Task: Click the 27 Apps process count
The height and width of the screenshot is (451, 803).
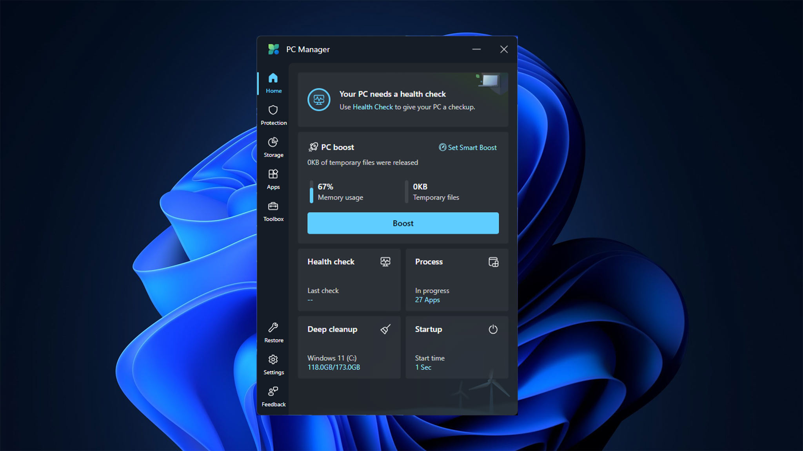Action: pyautogui.click(x=427, y=300)
